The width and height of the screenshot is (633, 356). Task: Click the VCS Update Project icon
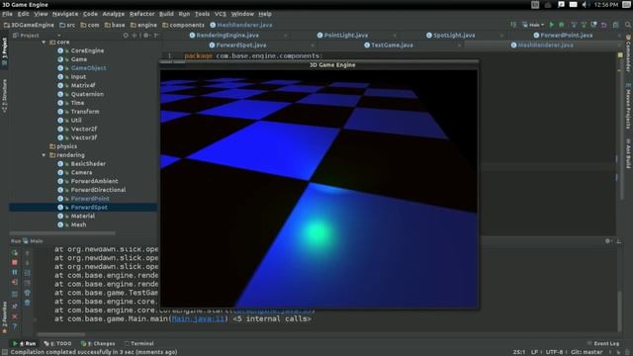point(574,25)
